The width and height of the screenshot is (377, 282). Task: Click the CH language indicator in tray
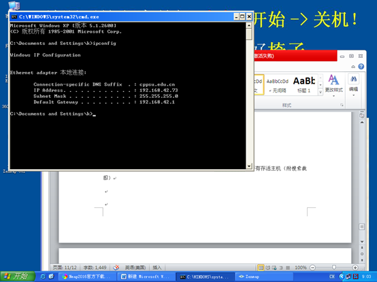click(x=332, y=277)
